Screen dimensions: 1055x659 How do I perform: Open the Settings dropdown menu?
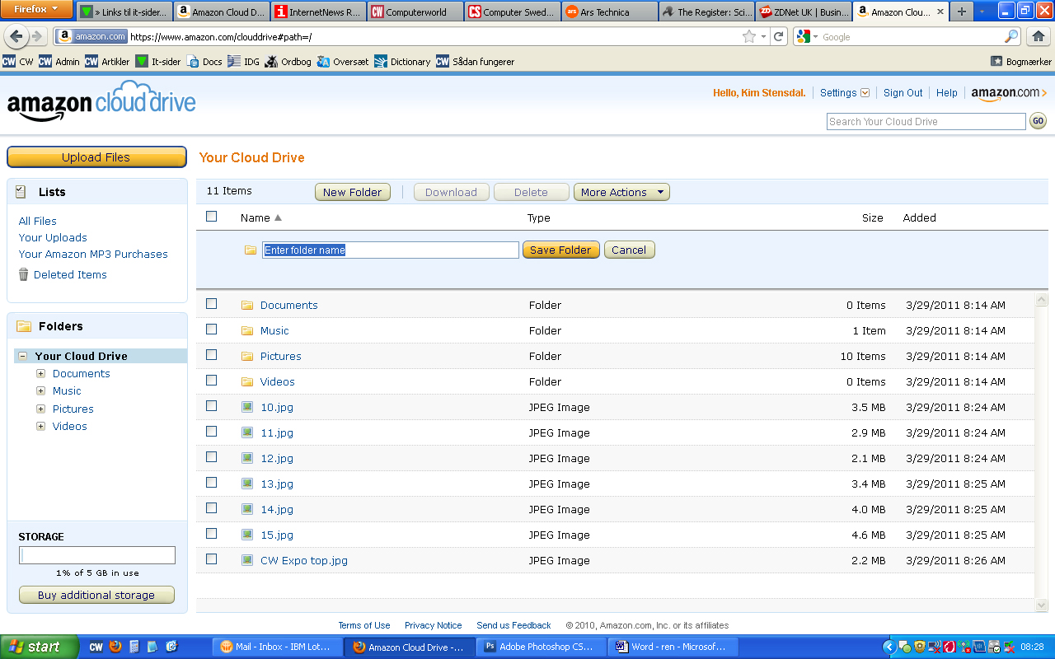point(845,93)
